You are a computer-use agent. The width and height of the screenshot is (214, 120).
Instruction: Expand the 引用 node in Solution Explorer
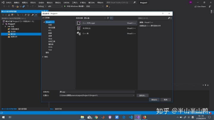point(5,26)
